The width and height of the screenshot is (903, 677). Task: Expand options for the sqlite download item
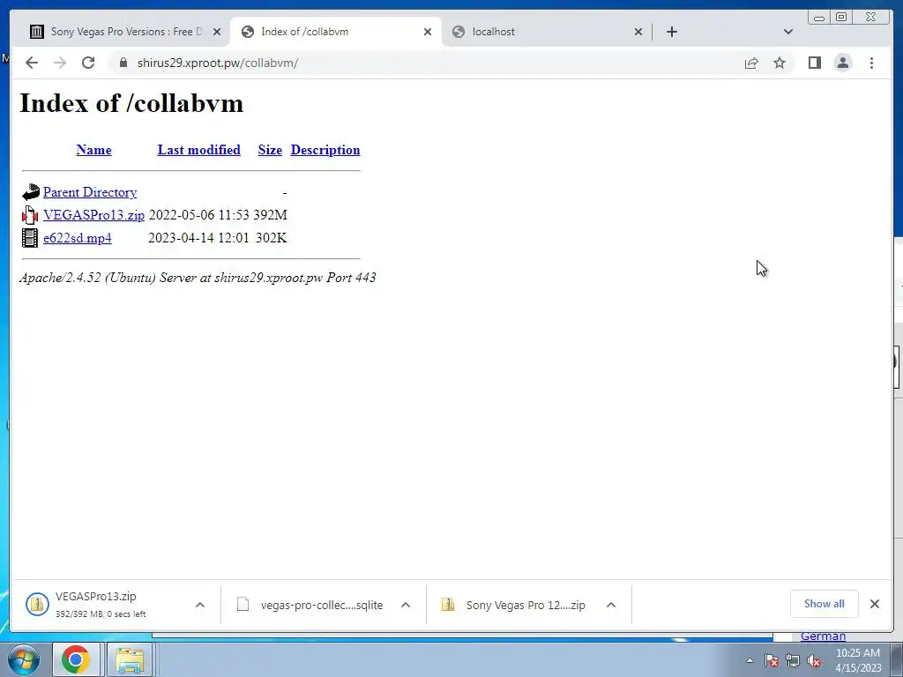point(406,605)
